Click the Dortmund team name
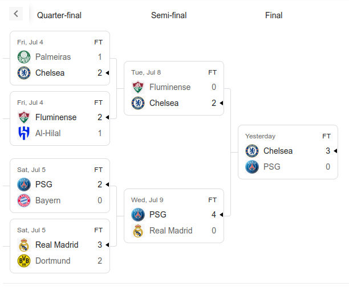The height and width of the screenshot is (291, 349). coord(53,261)
